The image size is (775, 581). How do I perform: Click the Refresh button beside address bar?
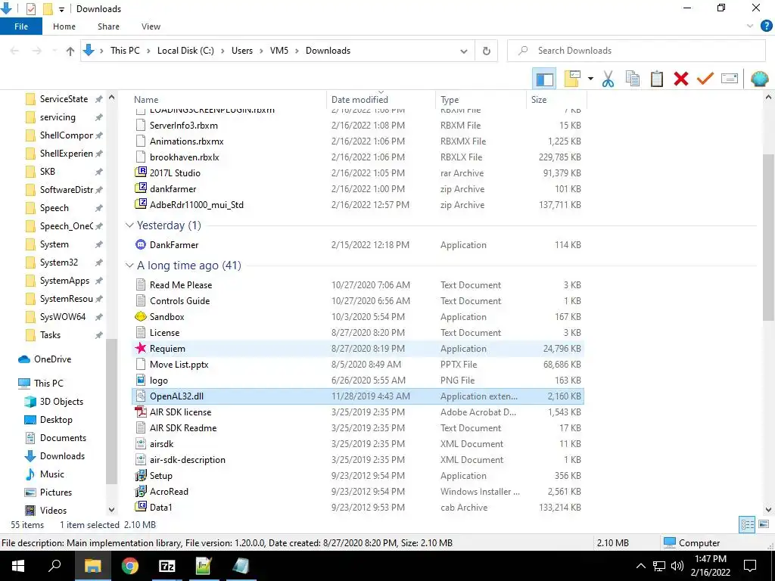tap(487, 51)
